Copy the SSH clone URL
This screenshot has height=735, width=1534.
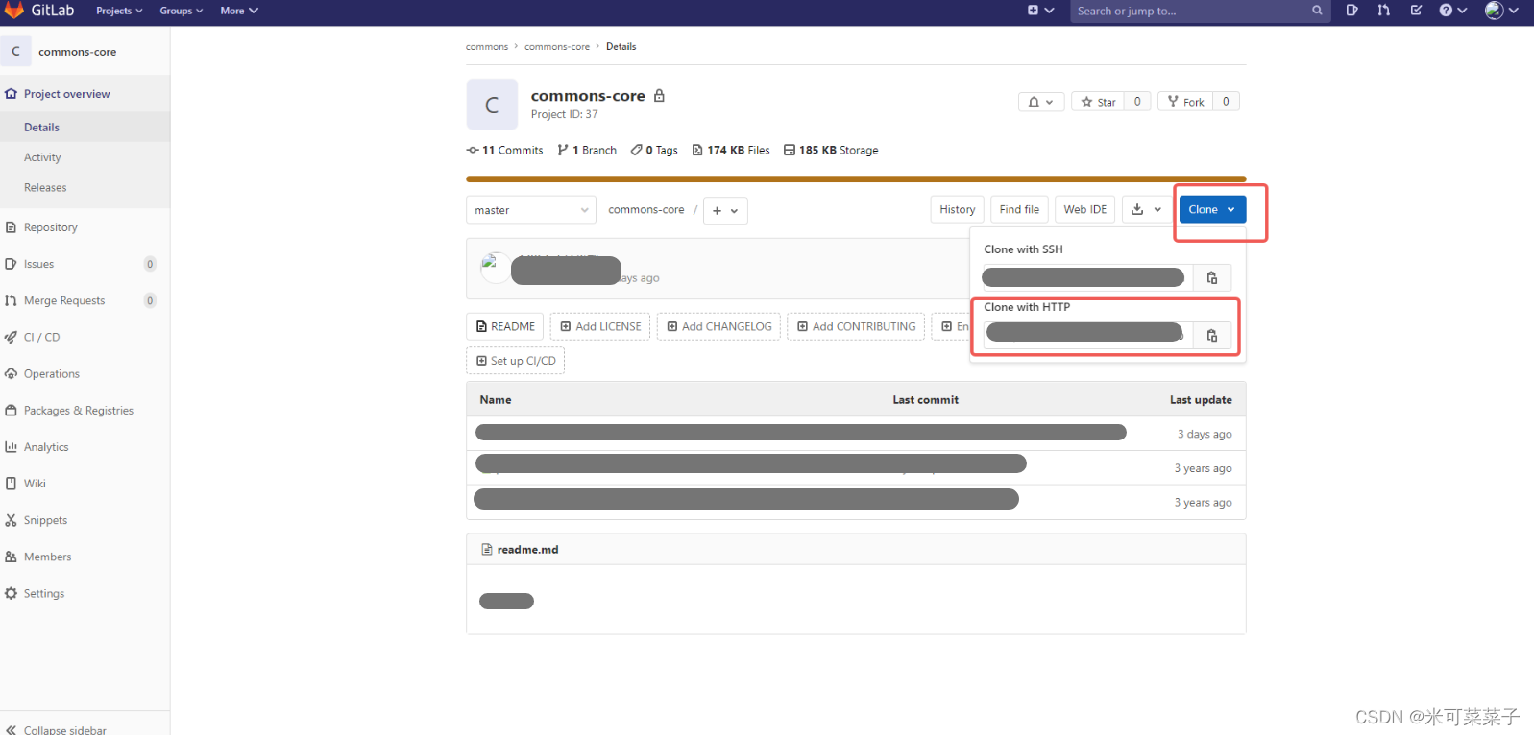[x=1212, y=278]
